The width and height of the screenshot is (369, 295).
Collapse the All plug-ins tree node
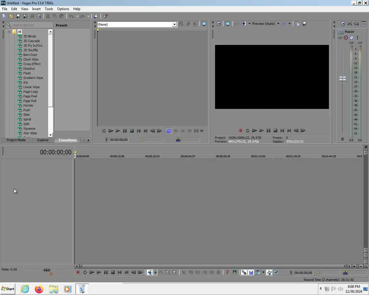(x=9, y=32)
